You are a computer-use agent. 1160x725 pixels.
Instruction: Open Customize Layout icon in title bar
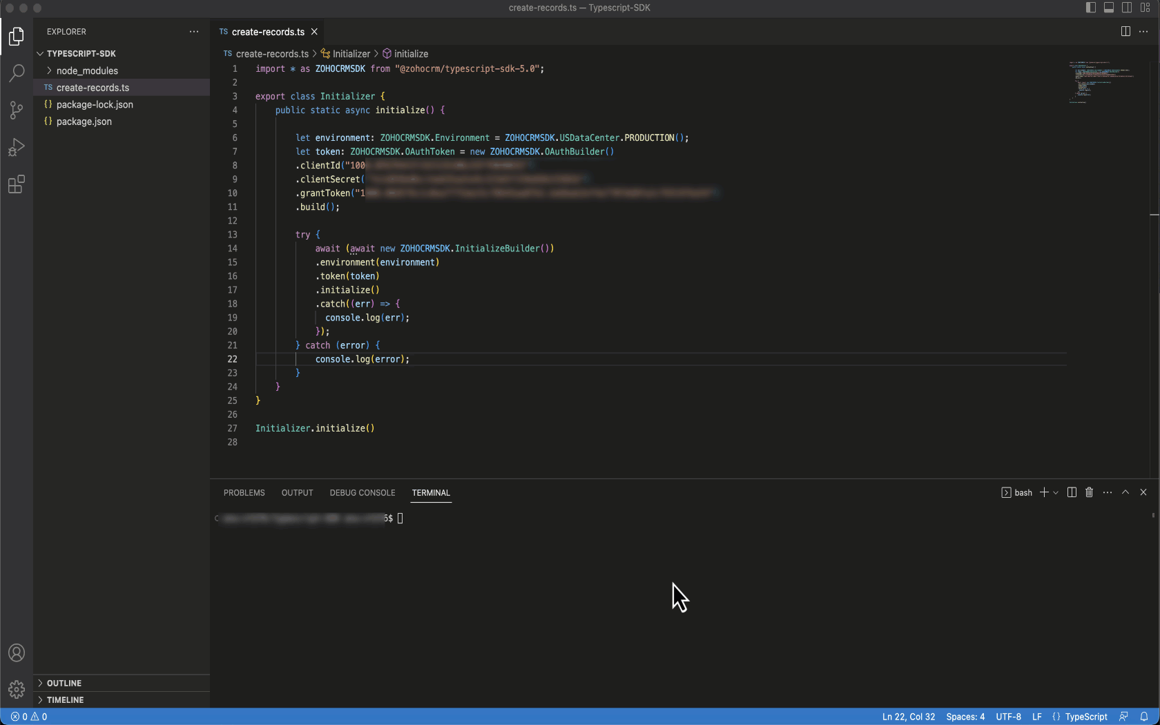pyautogui.click(x=1145, y=8)
